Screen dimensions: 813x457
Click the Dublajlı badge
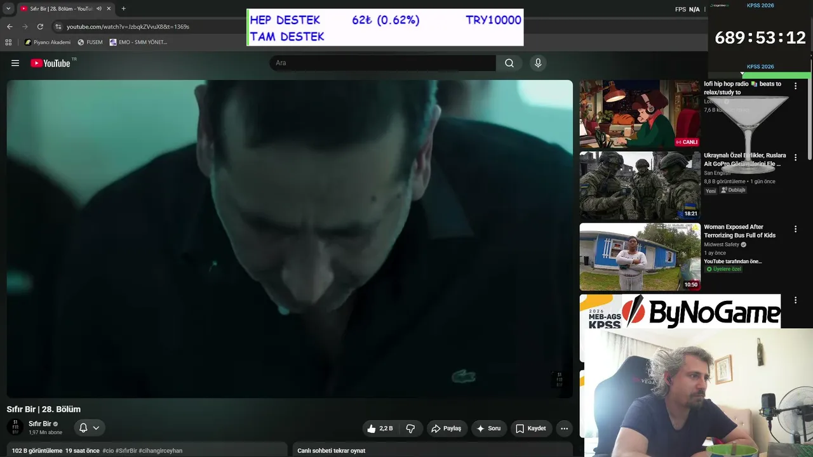coord(733,190)
